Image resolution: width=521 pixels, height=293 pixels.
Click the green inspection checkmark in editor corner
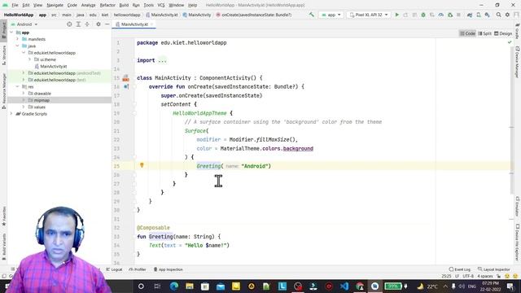[510, 42]
